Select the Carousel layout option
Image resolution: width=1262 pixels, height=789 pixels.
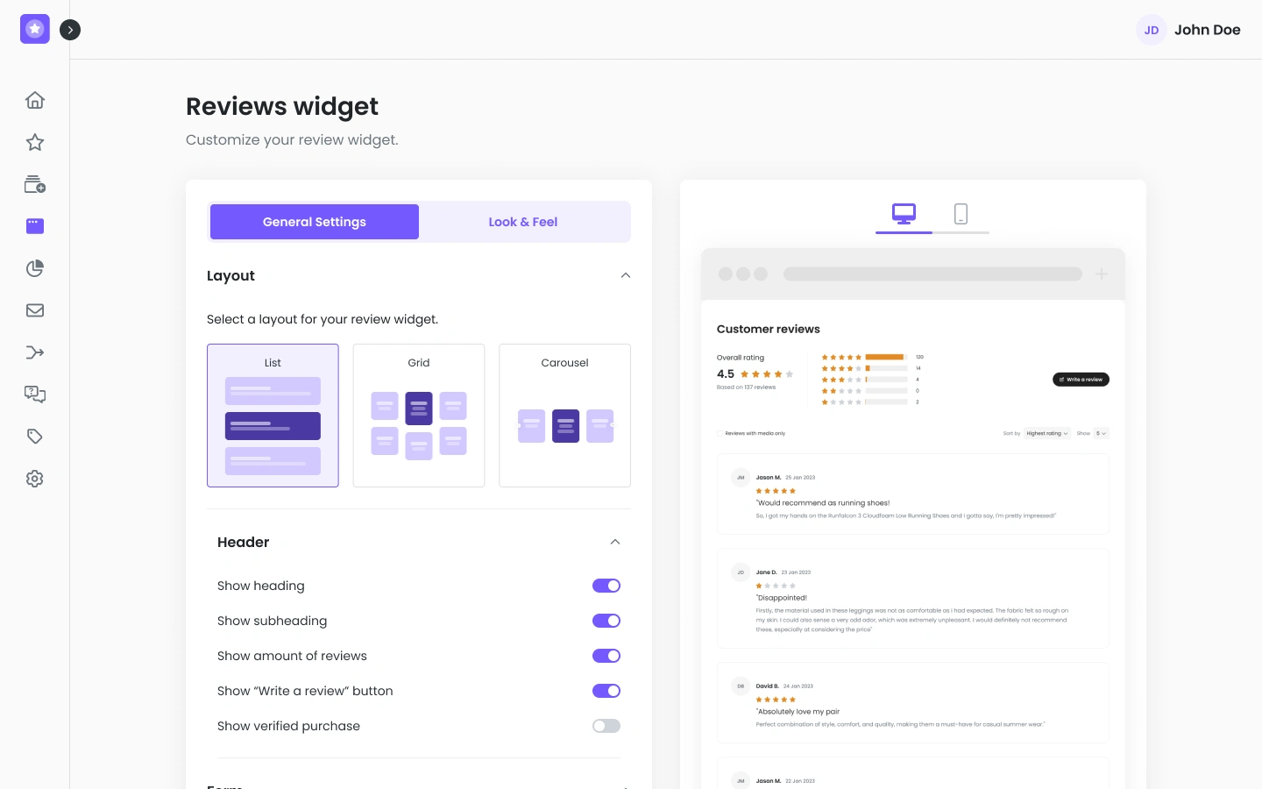[x=564, y=416]
